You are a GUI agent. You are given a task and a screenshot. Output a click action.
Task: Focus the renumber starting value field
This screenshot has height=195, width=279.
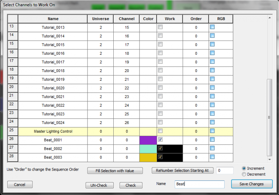click(x=225, y=171)
